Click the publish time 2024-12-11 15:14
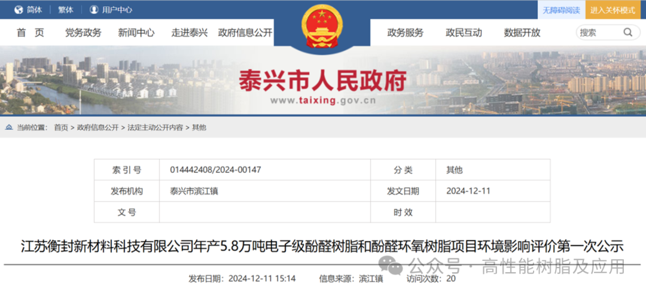The image size is (646, 292). click(x=262, y=279)
